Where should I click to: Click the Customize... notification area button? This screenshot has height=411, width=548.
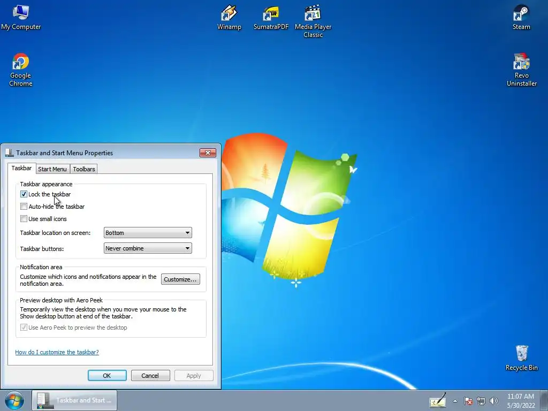coord(180,279)
